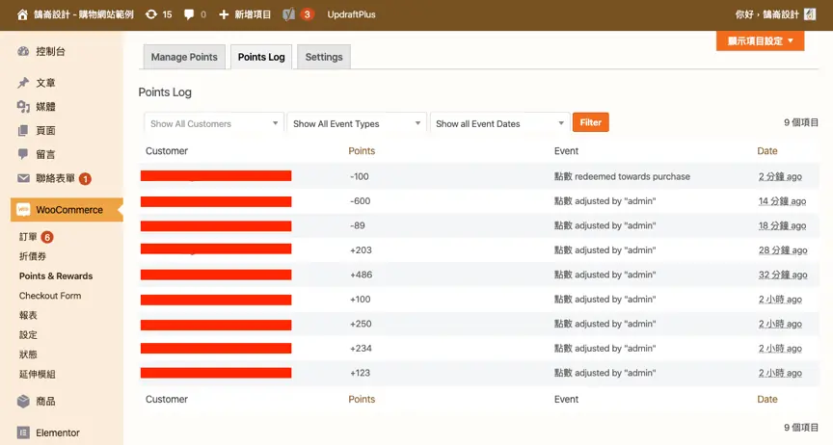Image resolution: width=833 pixels, height=445 pixels.
Task: Open the Yoast SEO icon with 3 notifications
Action: [288, 14]
